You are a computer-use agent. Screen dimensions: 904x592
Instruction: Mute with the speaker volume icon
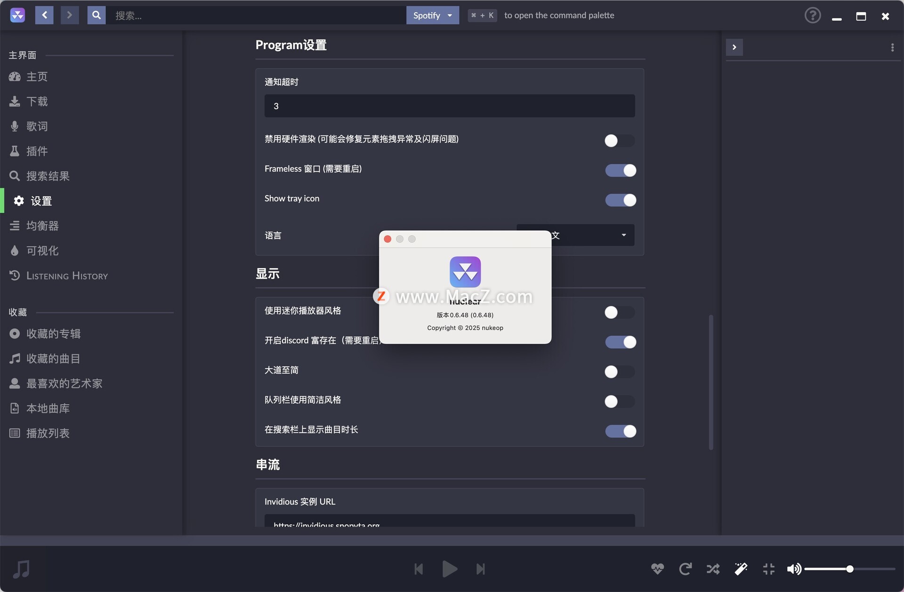tap(794, 569)
